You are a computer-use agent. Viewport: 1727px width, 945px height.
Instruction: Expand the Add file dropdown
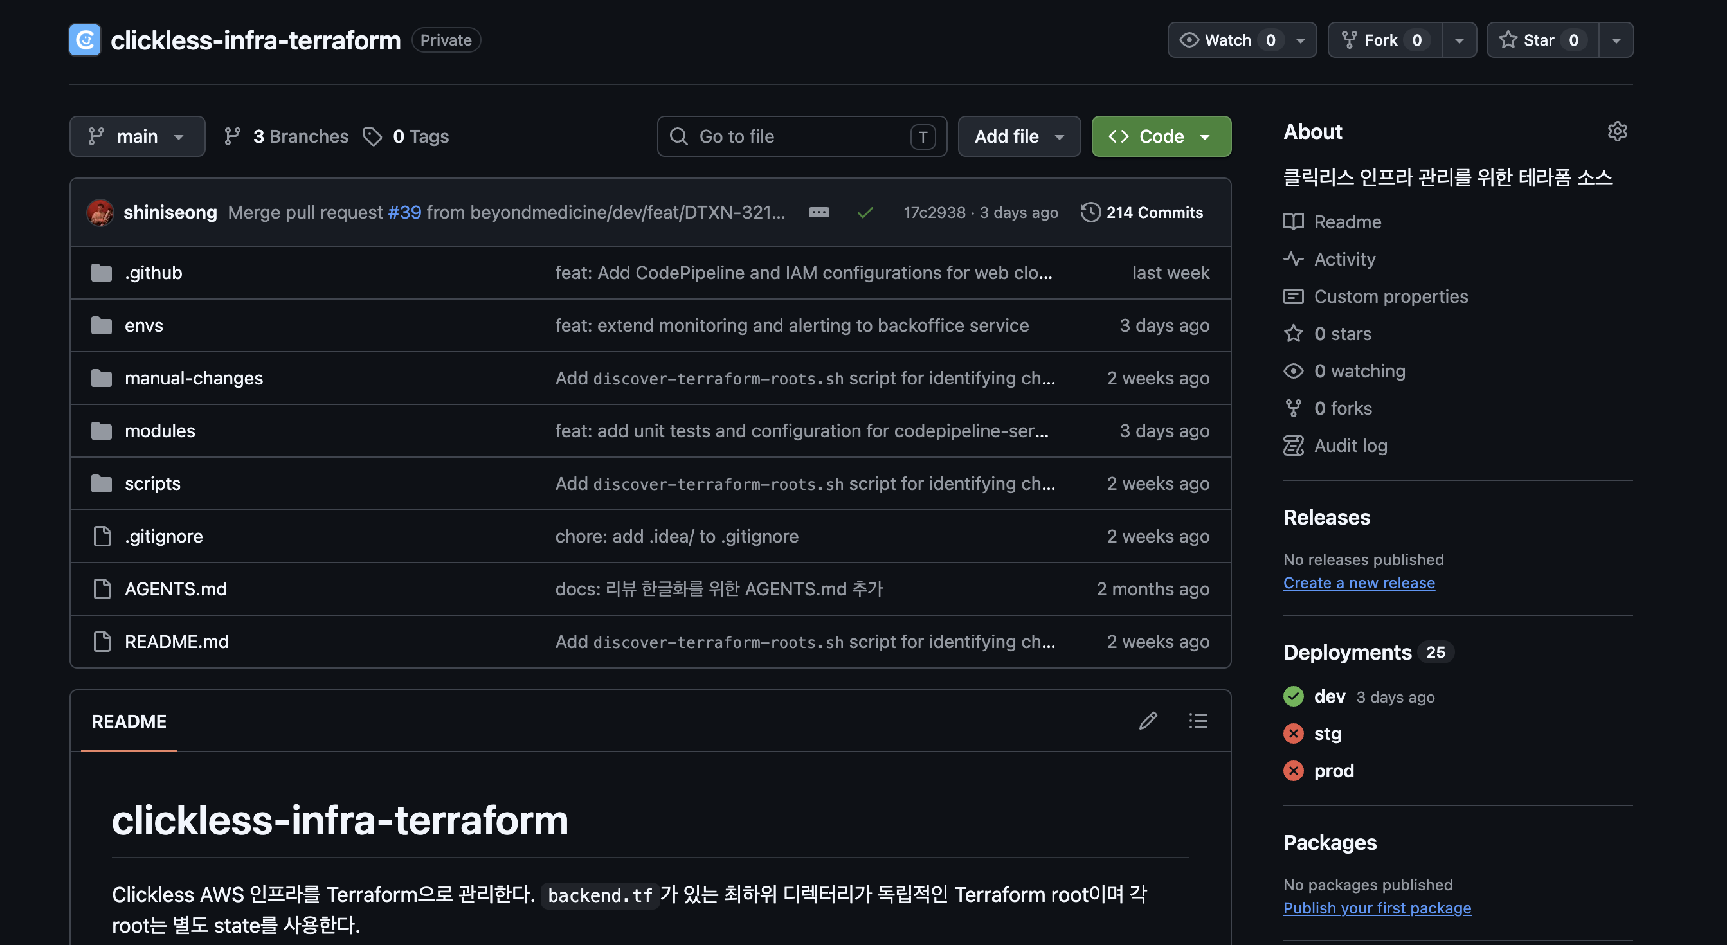point(1019,137)
